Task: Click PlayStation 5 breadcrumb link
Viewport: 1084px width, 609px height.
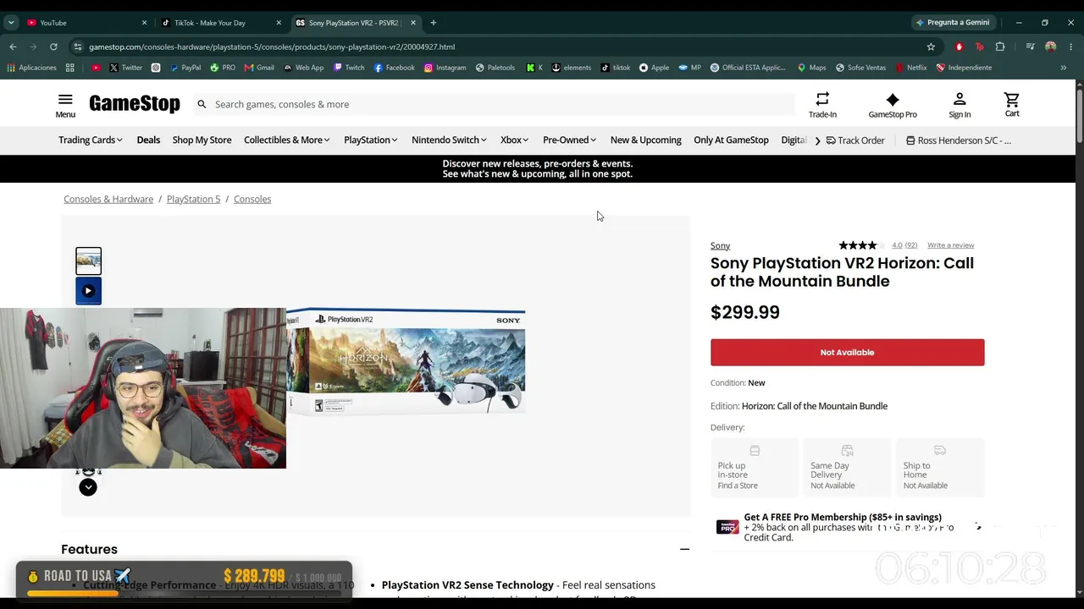Action: (193, 200)
